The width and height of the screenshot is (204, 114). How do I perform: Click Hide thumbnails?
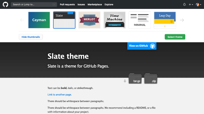(31, 37)
